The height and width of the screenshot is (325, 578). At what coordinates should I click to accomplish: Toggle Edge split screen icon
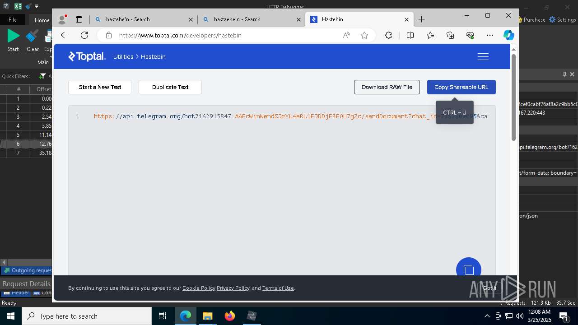click(x=410, y=35)
